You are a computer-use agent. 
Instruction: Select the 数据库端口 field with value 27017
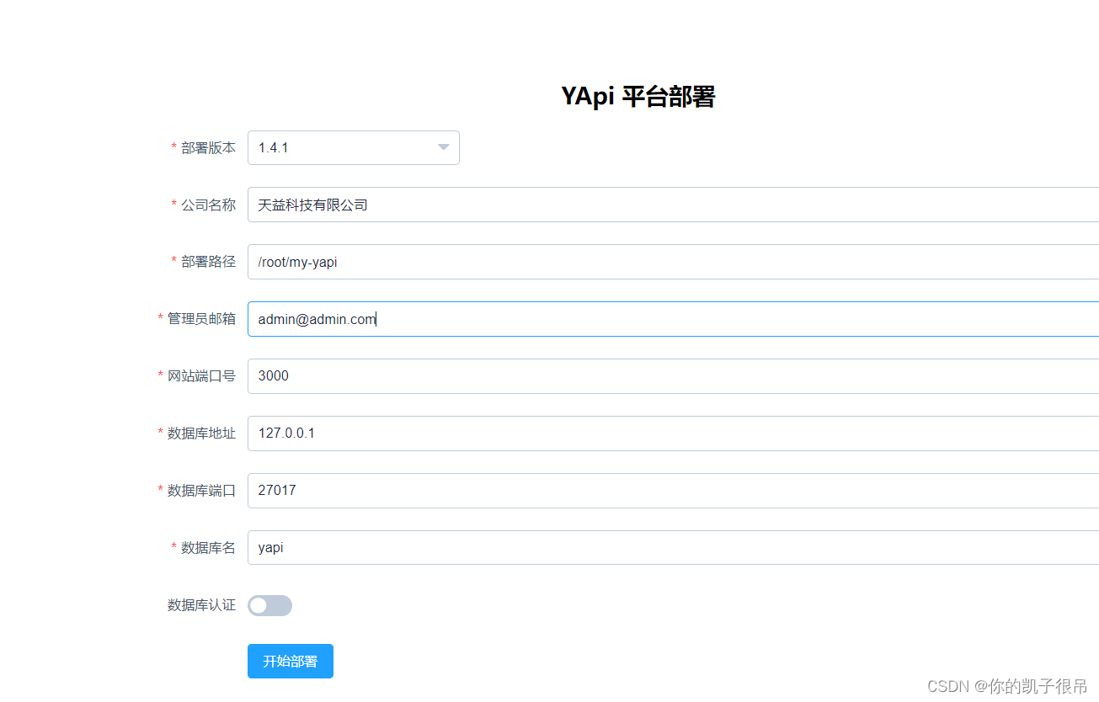[x=505, y=490]
